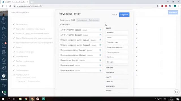The width and height of the screenshot is (181, 101).
Task: Collapse the СДЕЛКИ section
Action: point(109,28)
